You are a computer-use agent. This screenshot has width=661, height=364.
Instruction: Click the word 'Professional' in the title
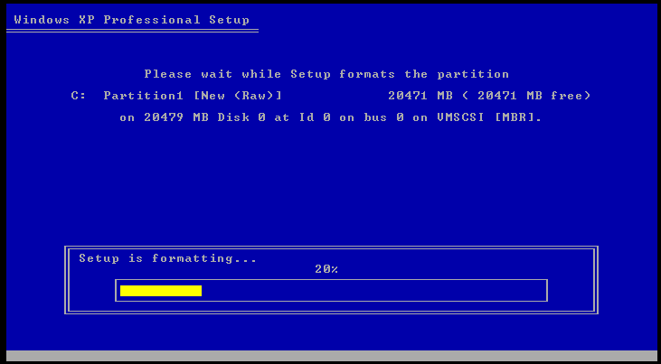point(152,20)
